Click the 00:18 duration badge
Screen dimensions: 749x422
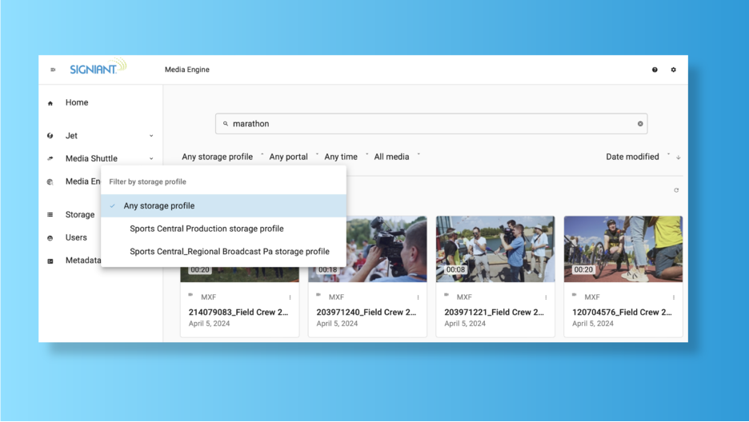click(328, 270)
